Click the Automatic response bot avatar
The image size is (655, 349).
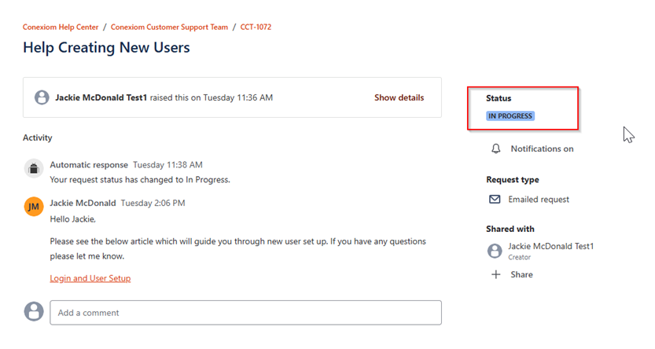33,168
